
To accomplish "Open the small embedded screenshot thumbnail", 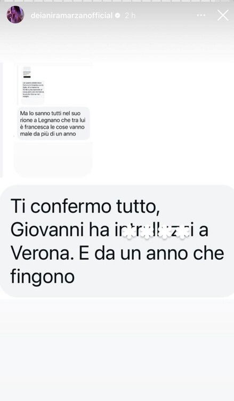I will pos(33,85).
